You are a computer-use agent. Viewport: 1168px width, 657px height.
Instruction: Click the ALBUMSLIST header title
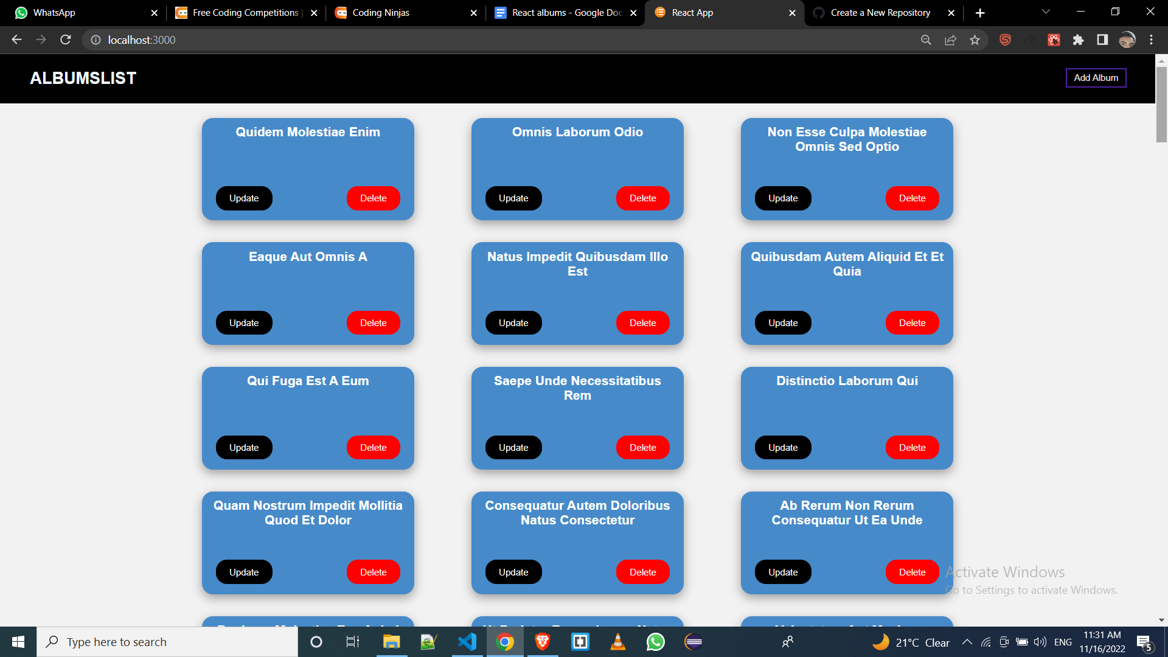pos(83,78)
